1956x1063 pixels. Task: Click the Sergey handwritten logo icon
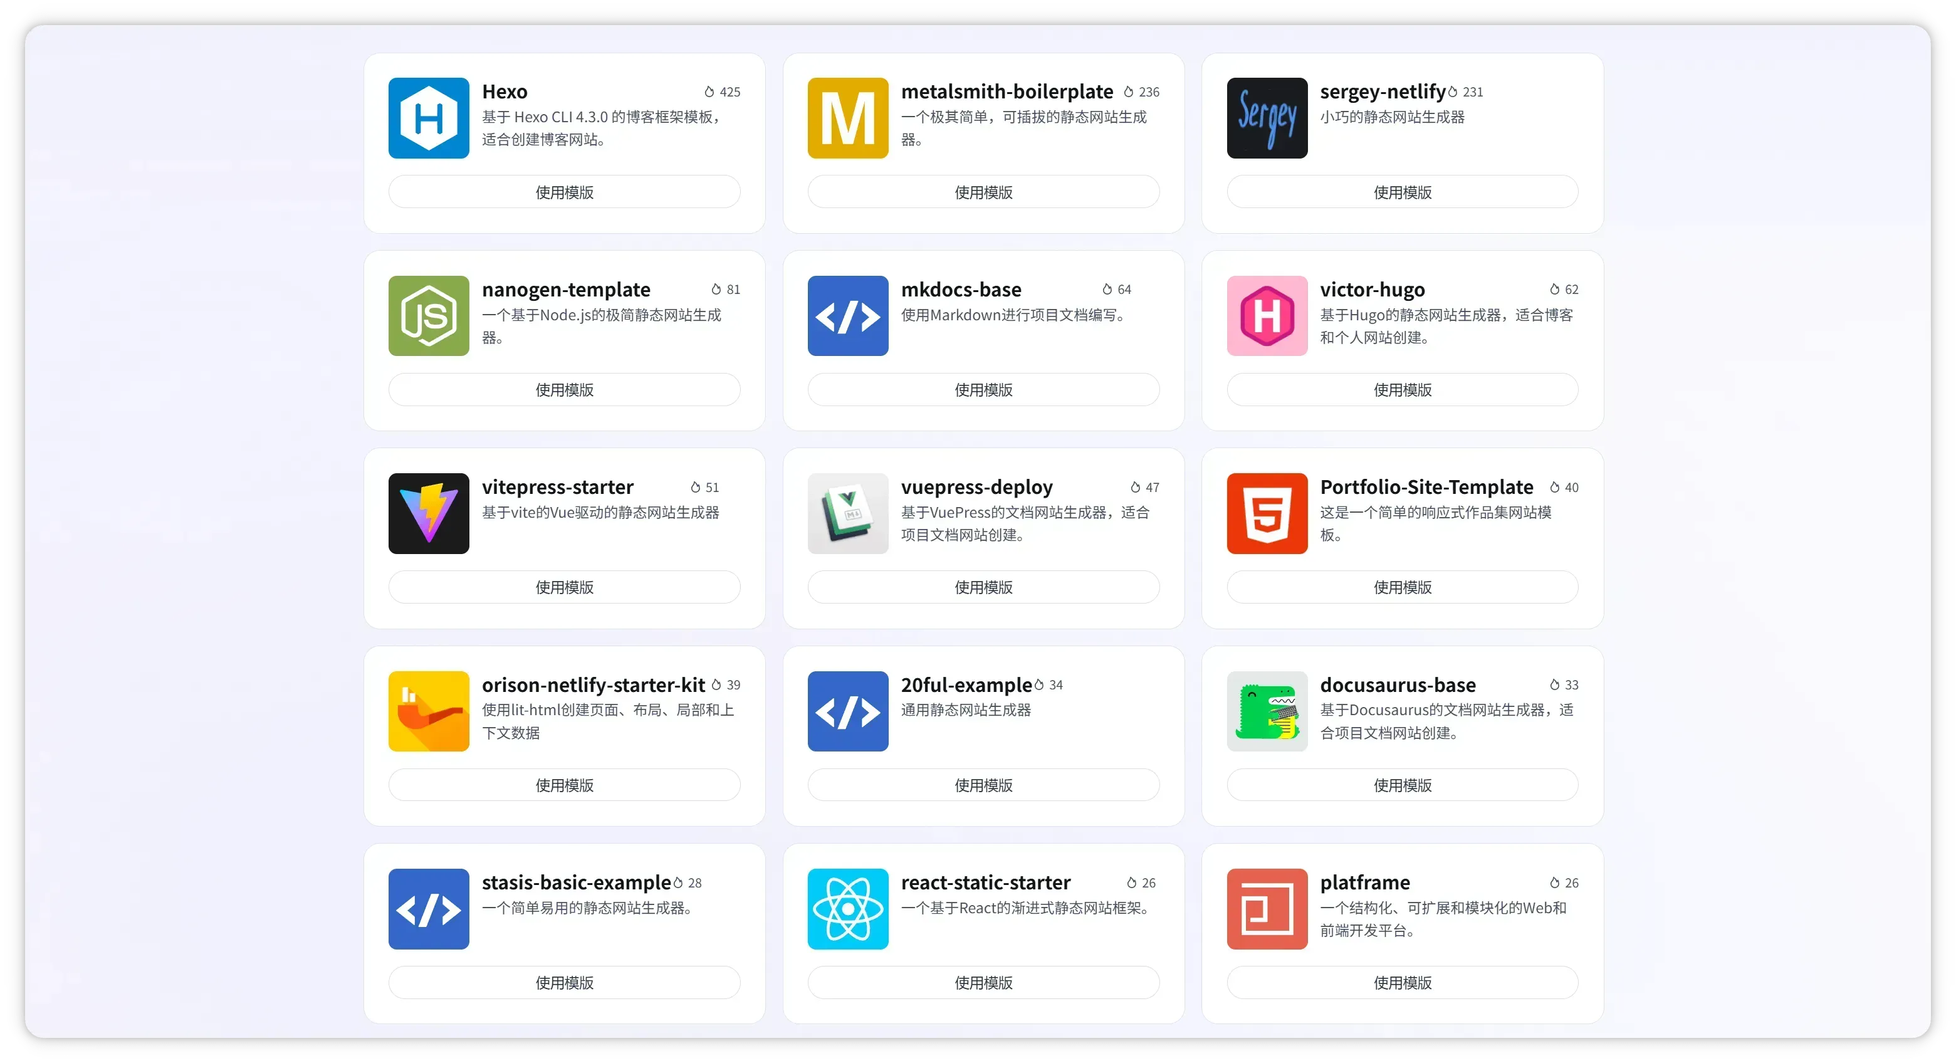click(x=1267, y=118)
